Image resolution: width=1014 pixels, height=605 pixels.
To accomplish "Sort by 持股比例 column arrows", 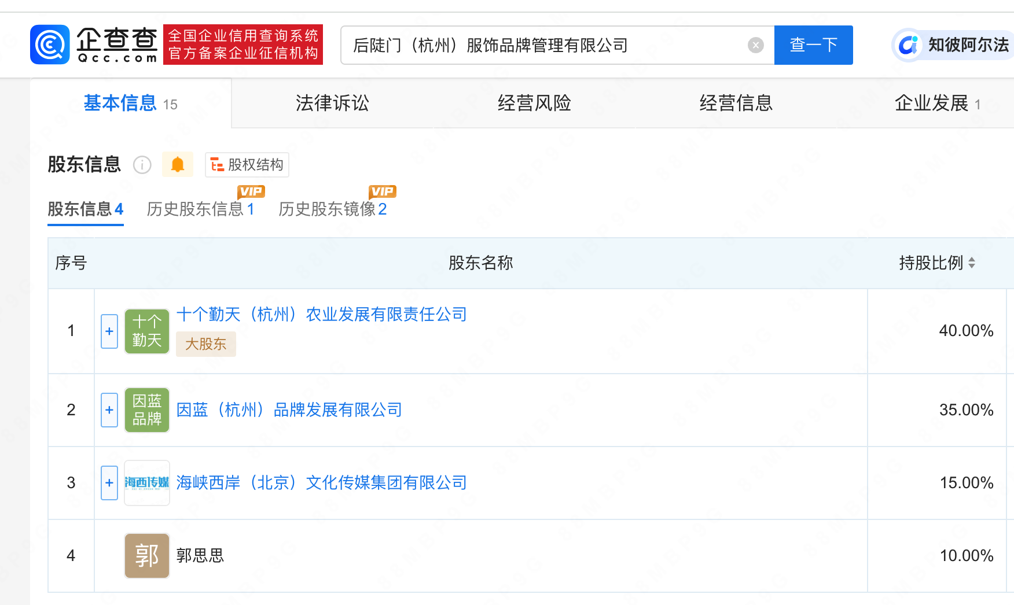I will coord(972,263).
